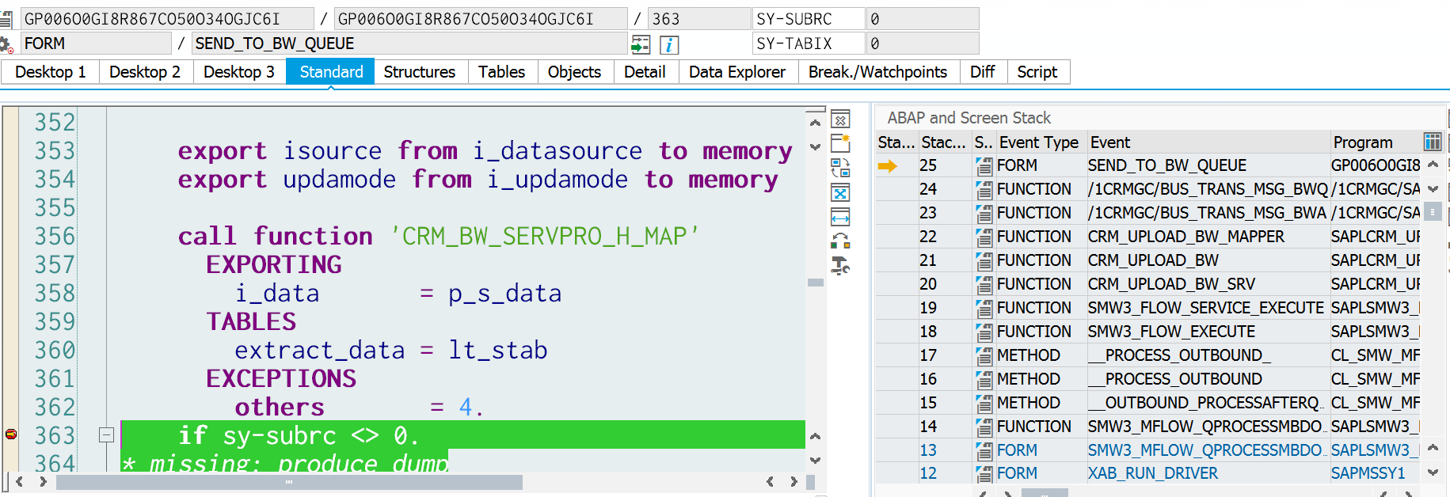Sort by the Event Type column header
1450x497 pixels.
point(1038,142)
